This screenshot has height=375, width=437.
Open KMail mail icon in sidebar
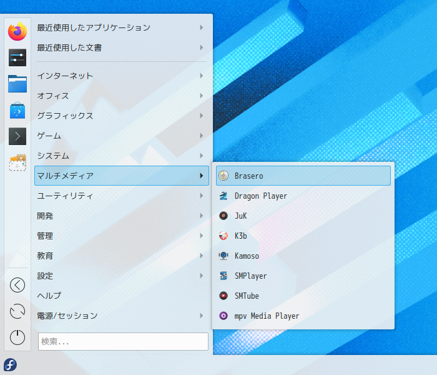click(x=17, y=162)
